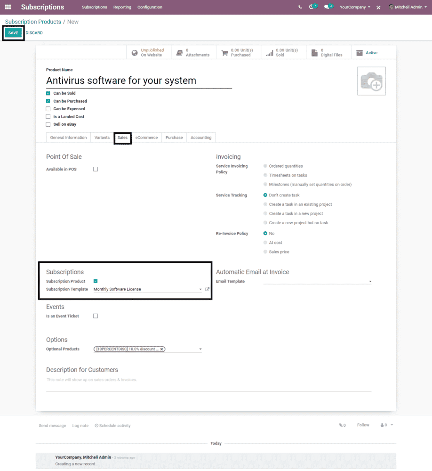This screenshot has height=471, width=432.
Task: Open the activities clock icon
Action: [x=312, y=7]
